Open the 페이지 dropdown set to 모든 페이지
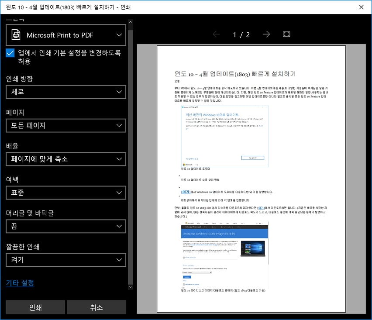The image size is (372, 320). [66, 125]
